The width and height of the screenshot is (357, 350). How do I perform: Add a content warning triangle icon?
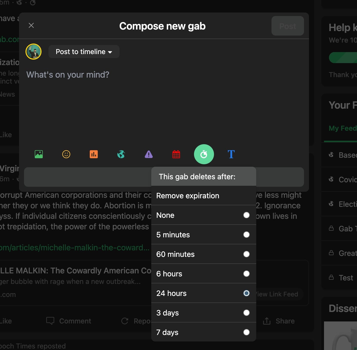pyautogui.click(x=149, y=154)
